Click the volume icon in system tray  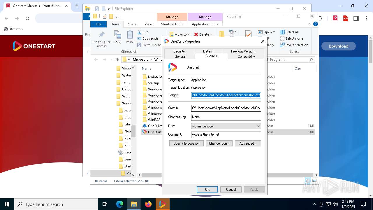335,204
